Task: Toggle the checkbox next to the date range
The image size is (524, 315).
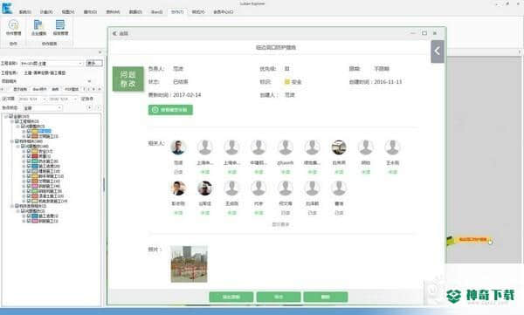Action: click(x=4, y=99)
